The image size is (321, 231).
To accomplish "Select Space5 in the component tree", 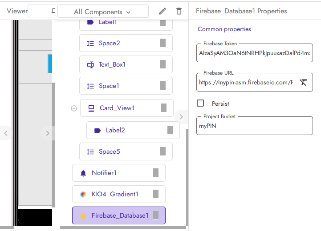I will (x=110, y=151).
